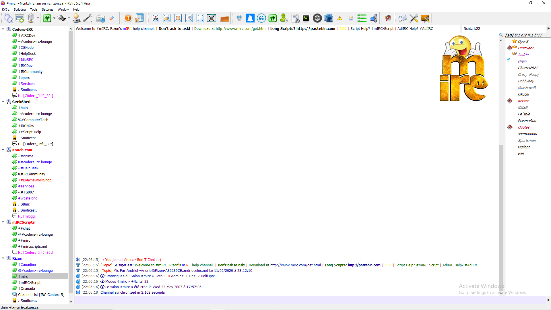Collapse the Koach.com network node
551x310 pixels.
point(3,150)
